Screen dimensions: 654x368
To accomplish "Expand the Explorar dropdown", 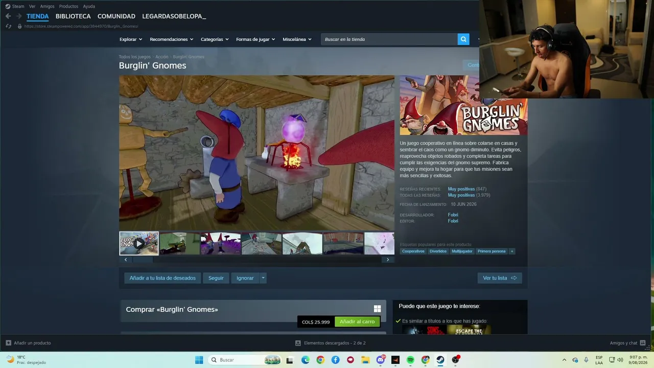I will (x=131, y=39).
